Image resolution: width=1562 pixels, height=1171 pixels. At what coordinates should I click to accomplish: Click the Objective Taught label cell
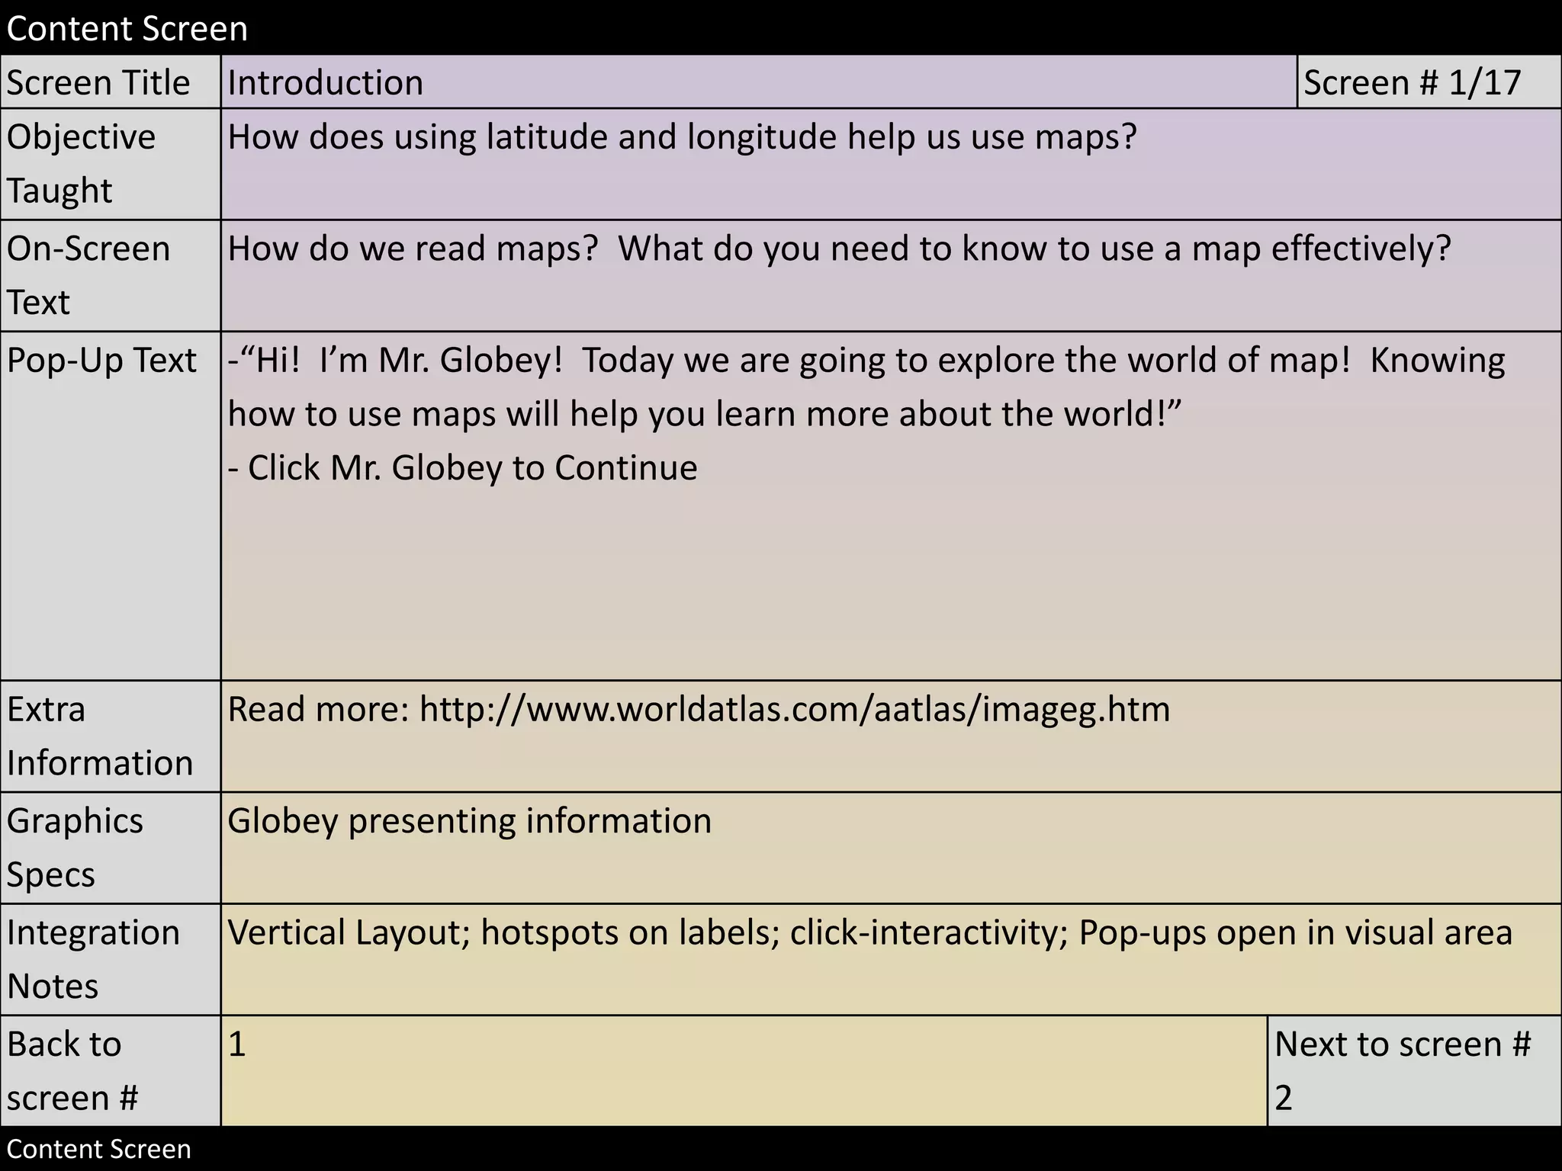click(111, 164)
